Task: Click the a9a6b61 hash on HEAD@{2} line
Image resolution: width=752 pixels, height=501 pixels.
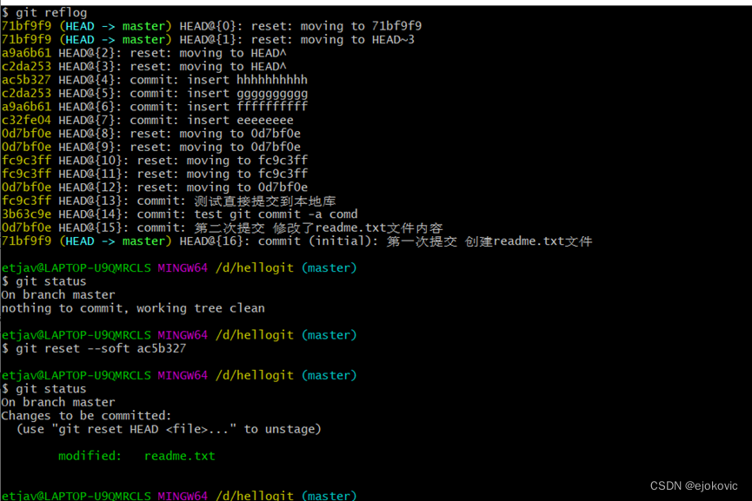Action: click(x=26, y=53)
